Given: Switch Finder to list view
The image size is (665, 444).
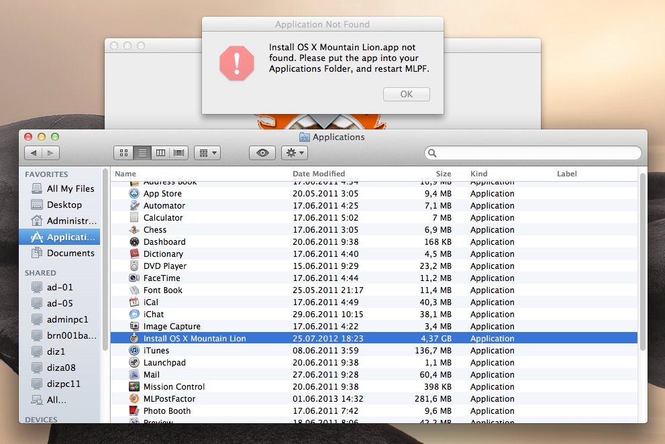Looking at the screenshot, I should coord(142,153).
